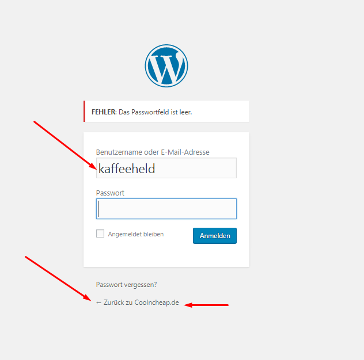The image size is (364, 360).
Task: Click the diagonal red arrow pointing to Zurück
Action: point(58,279)
